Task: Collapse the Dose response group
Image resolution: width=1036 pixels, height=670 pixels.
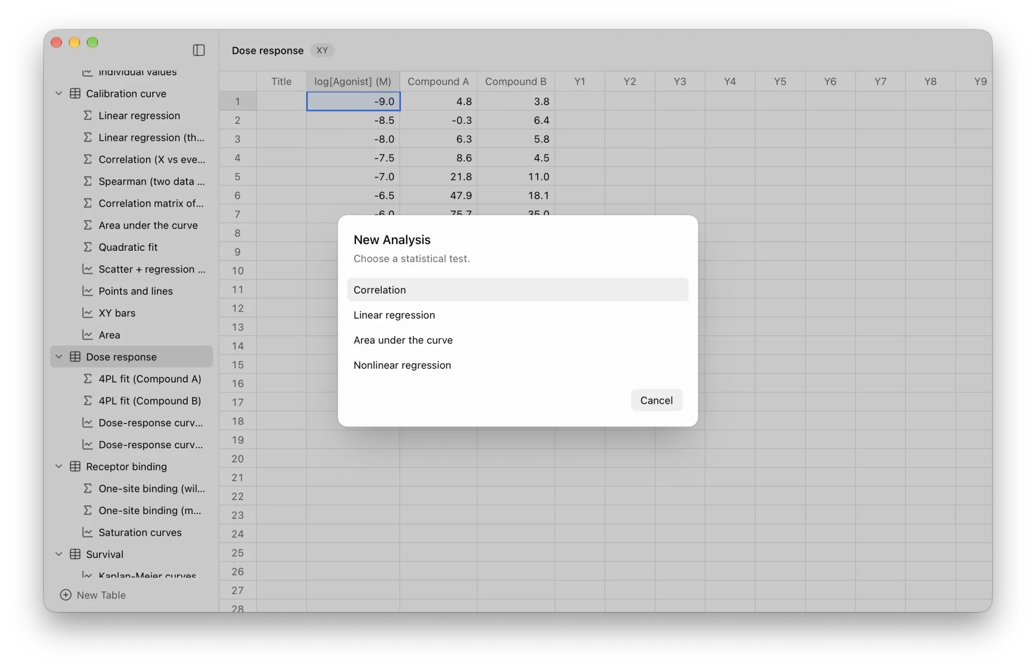Action: (x=59, y=357)
